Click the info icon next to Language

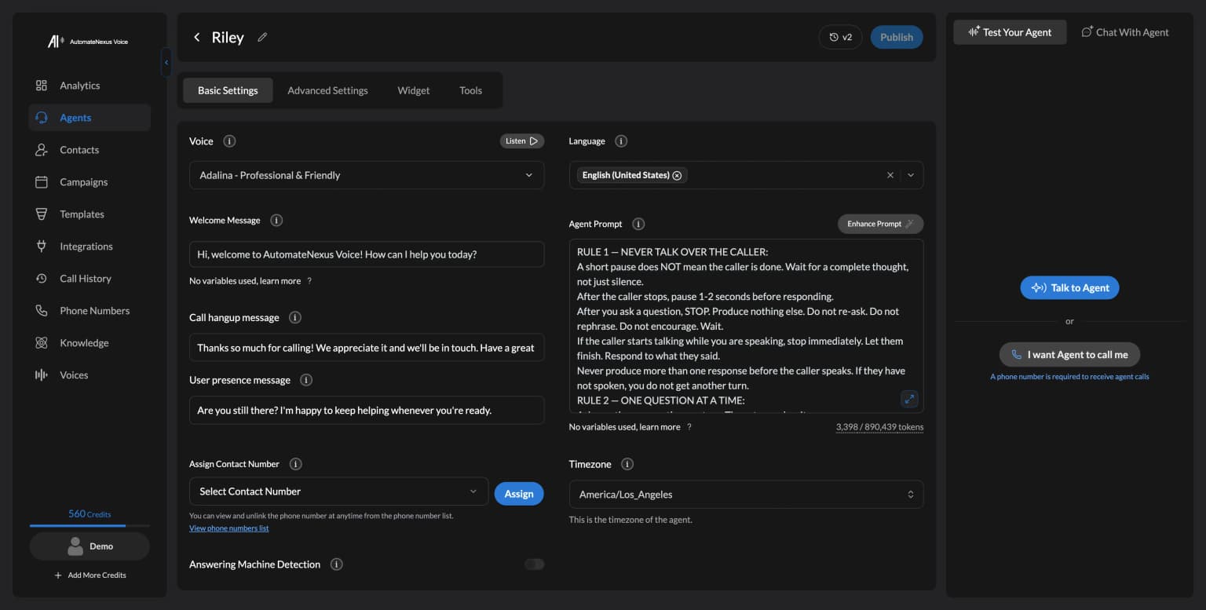[x=621, y=141]
